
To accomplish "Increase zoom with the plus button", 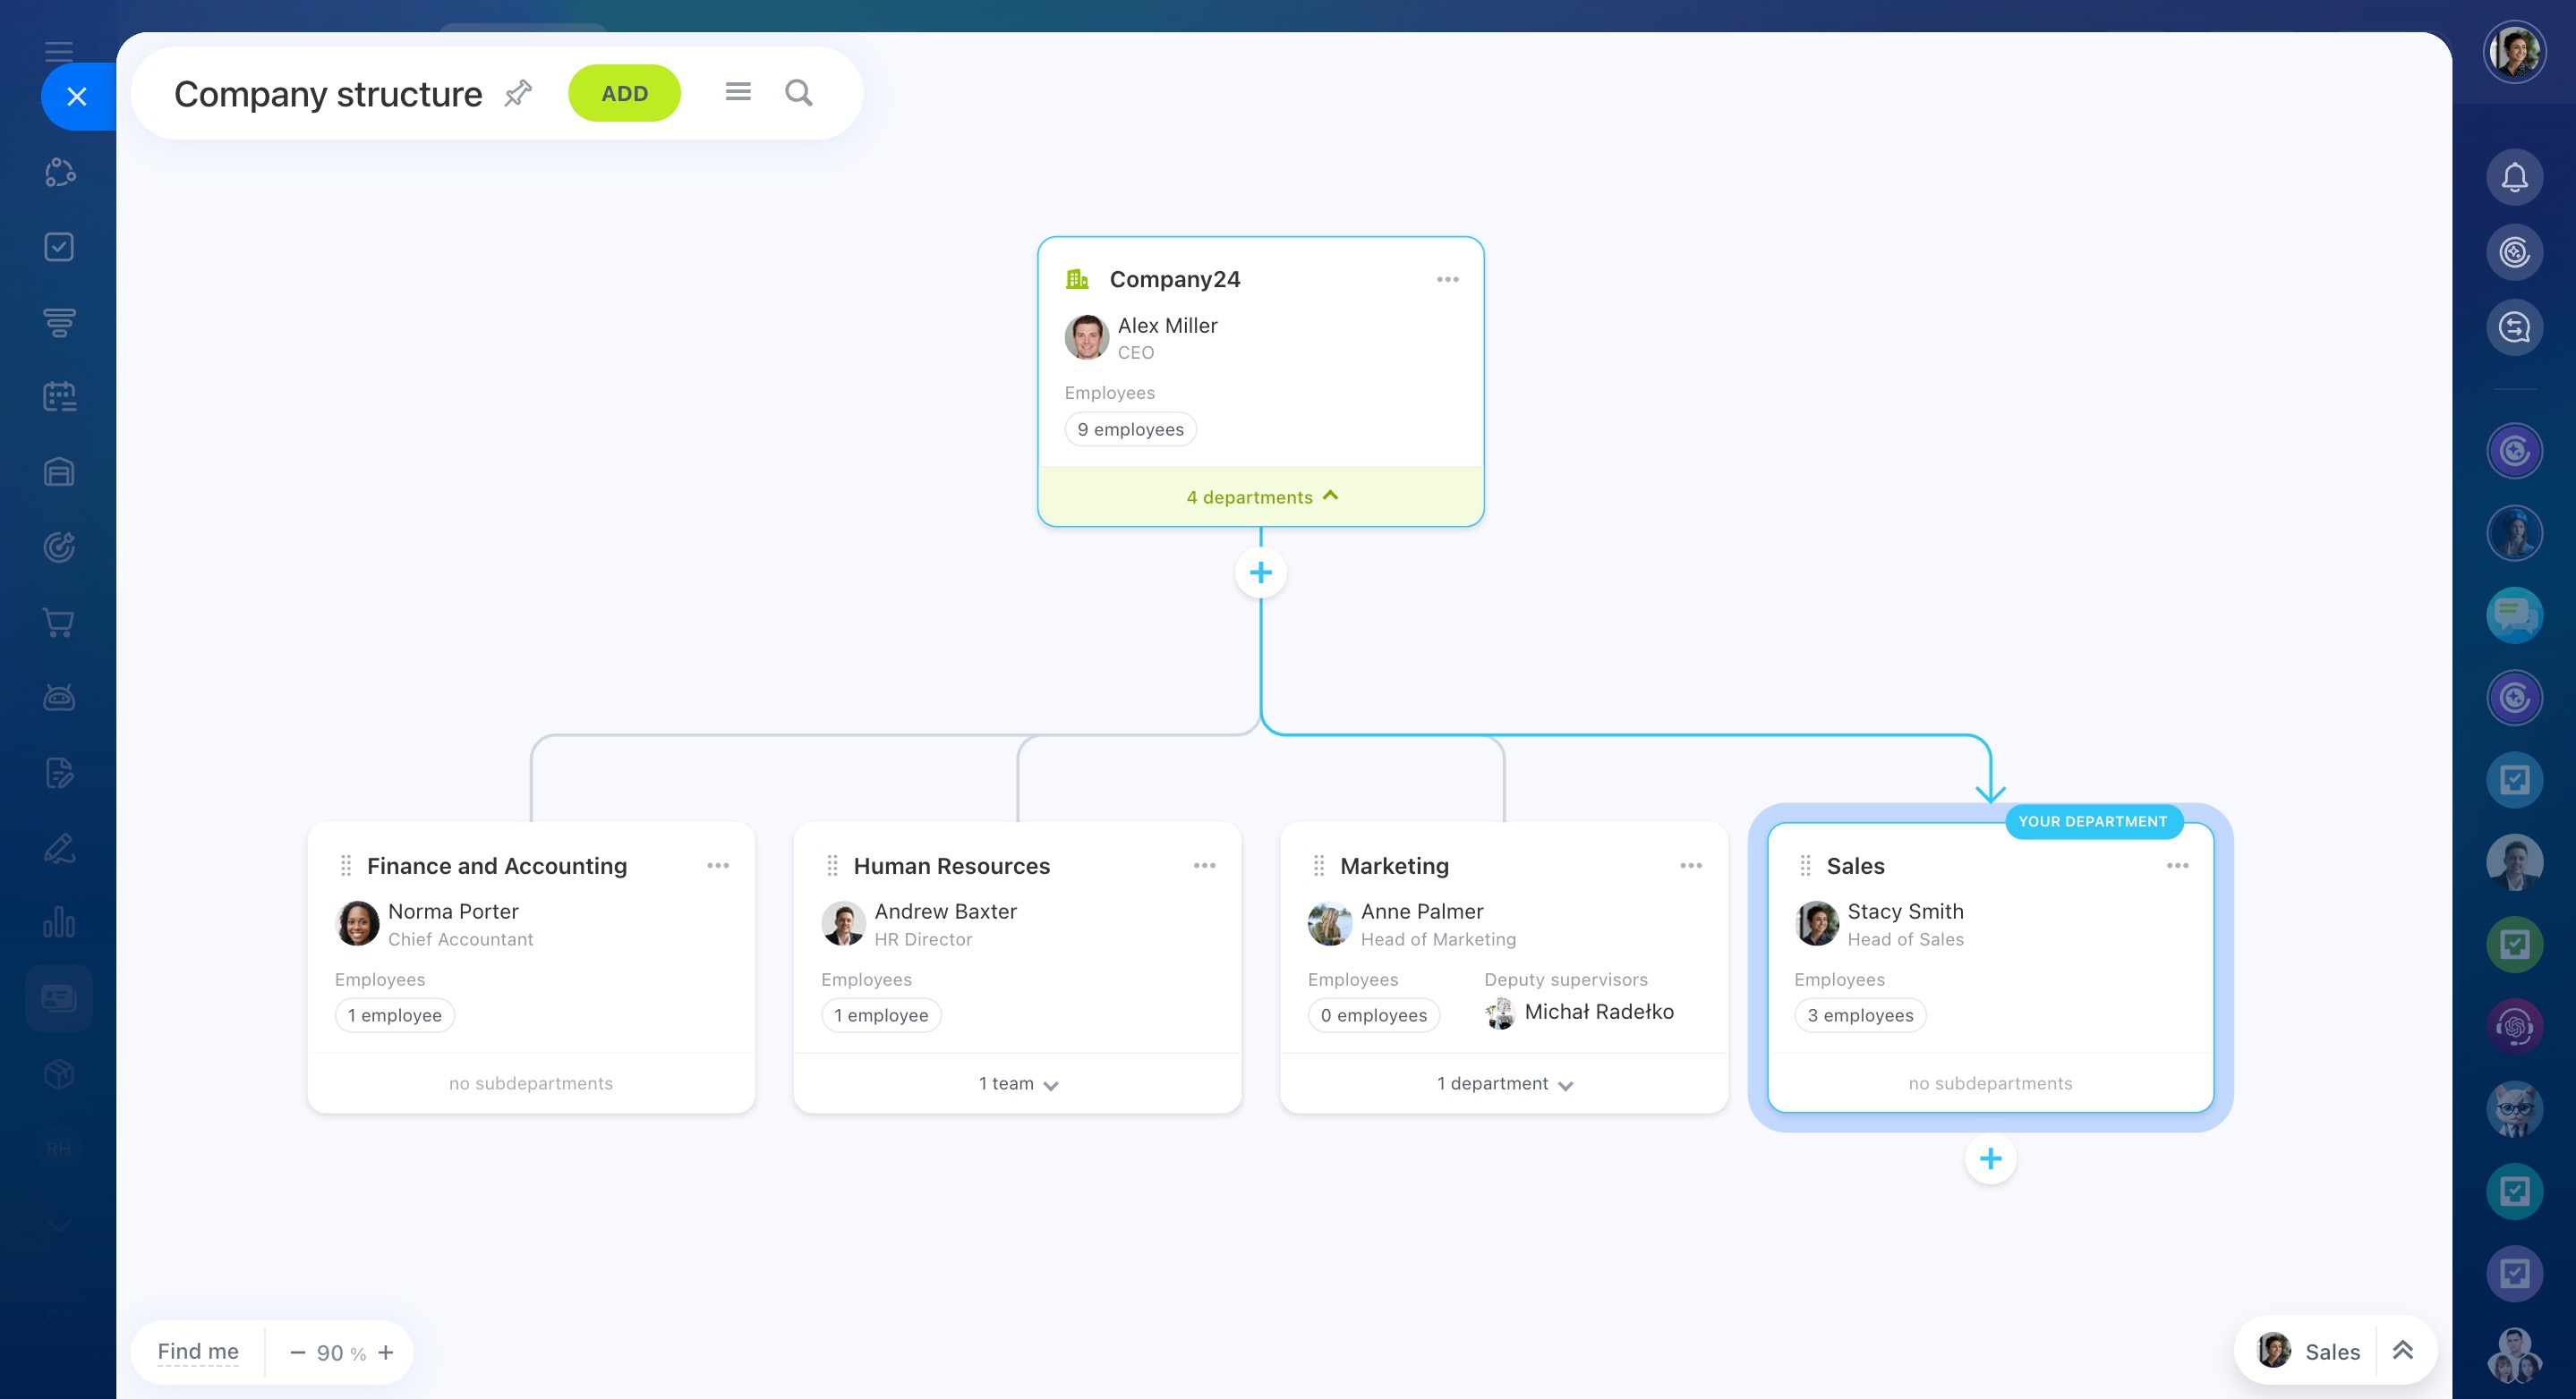I will [386, 1352].
